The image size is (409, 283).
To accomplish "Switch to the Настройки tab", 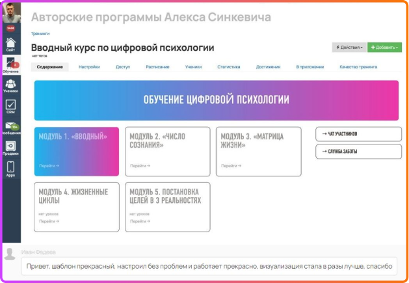I will pyautogui.click(x=89, y=66).
